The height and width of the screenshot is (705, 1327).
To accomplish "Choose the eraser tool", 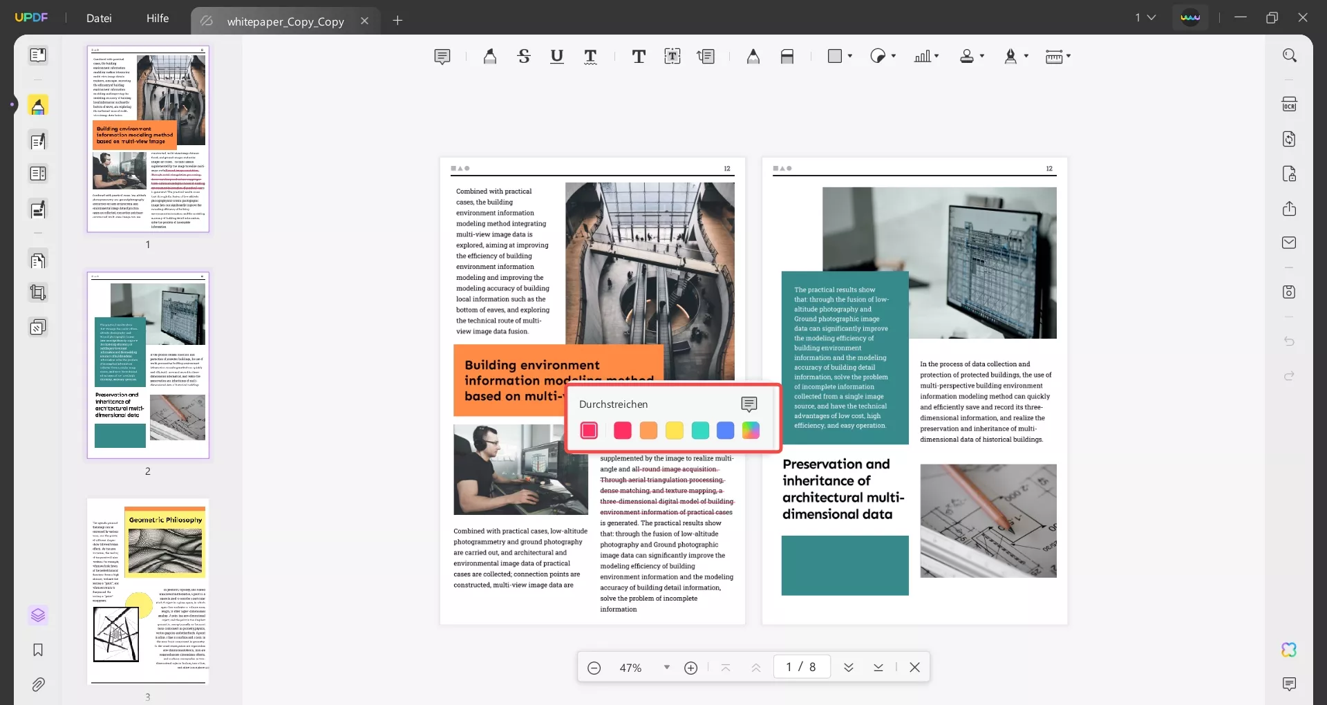I will click(787, 57).
